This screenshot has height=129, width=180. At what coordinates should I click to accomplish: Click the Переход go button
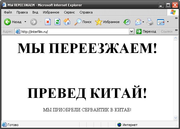[146, 31]
